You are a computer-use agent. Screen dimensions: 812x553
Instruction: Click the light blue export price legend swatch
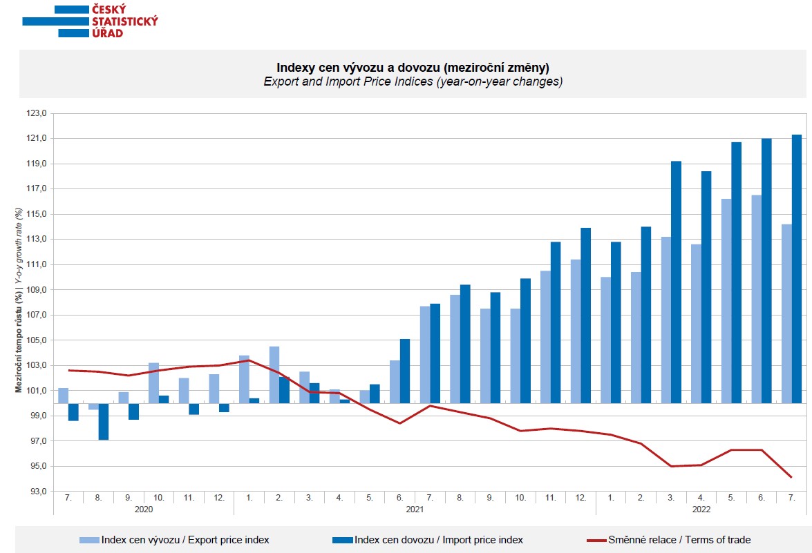pos(90,540)
